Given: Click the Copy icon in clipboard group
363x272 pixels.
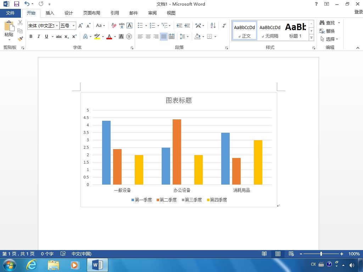Looking at the screenshot, I should pyautogui.click(x=20, y=30).
